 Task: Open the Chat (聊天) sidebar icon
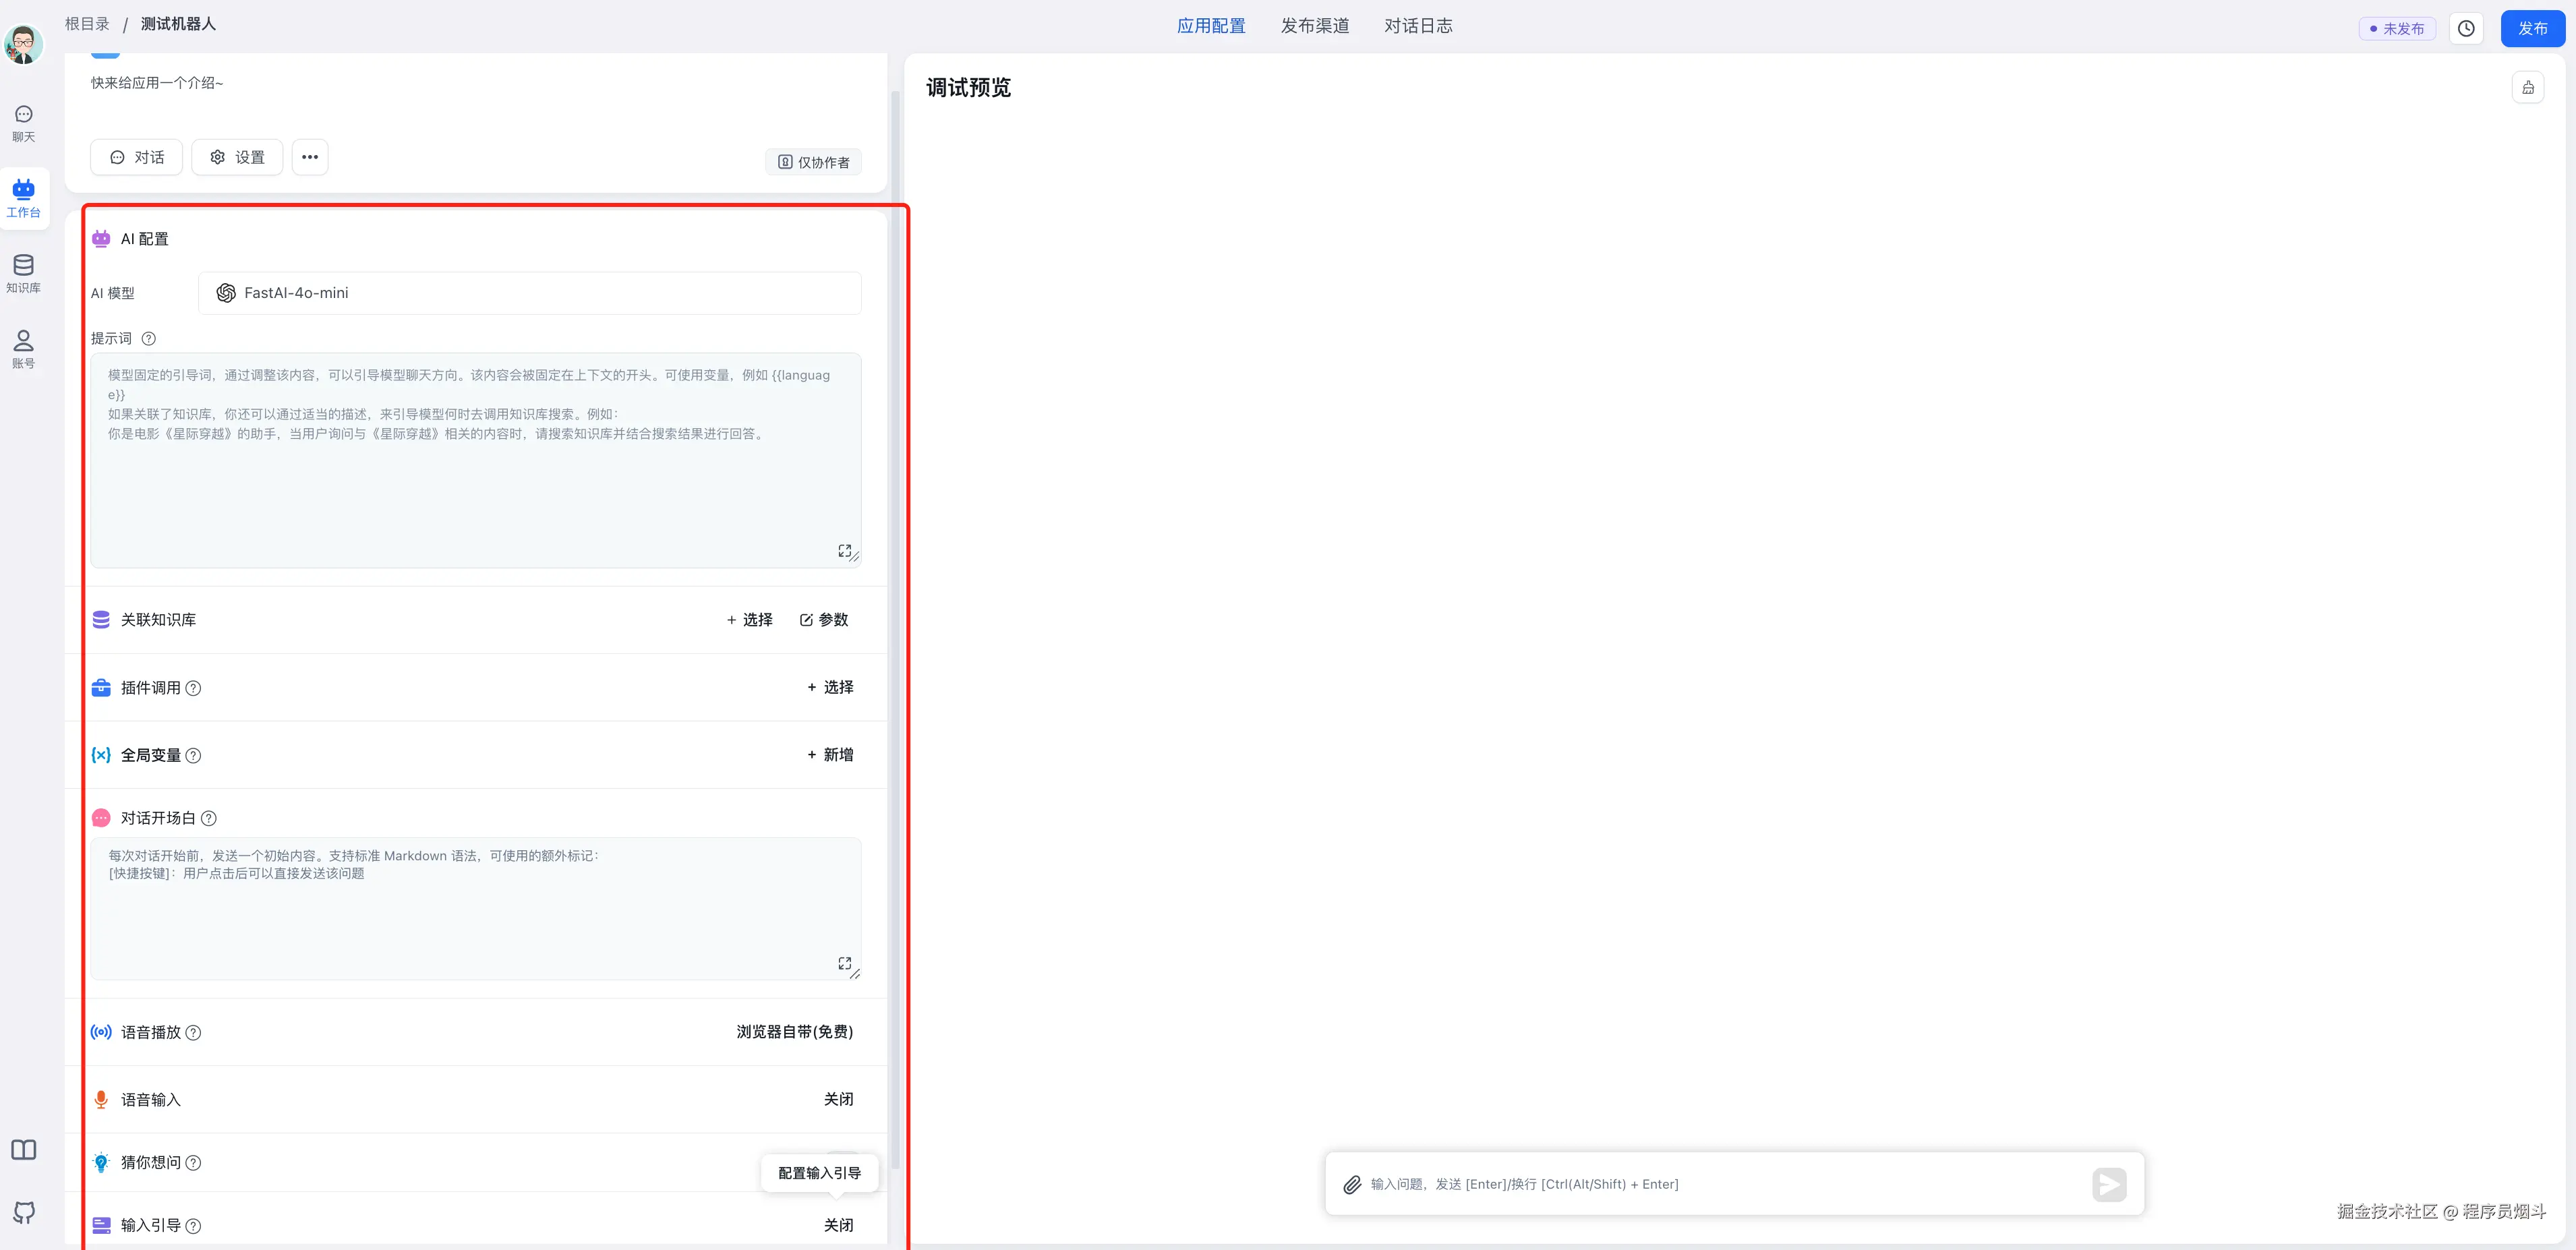(x=23, y=122)
